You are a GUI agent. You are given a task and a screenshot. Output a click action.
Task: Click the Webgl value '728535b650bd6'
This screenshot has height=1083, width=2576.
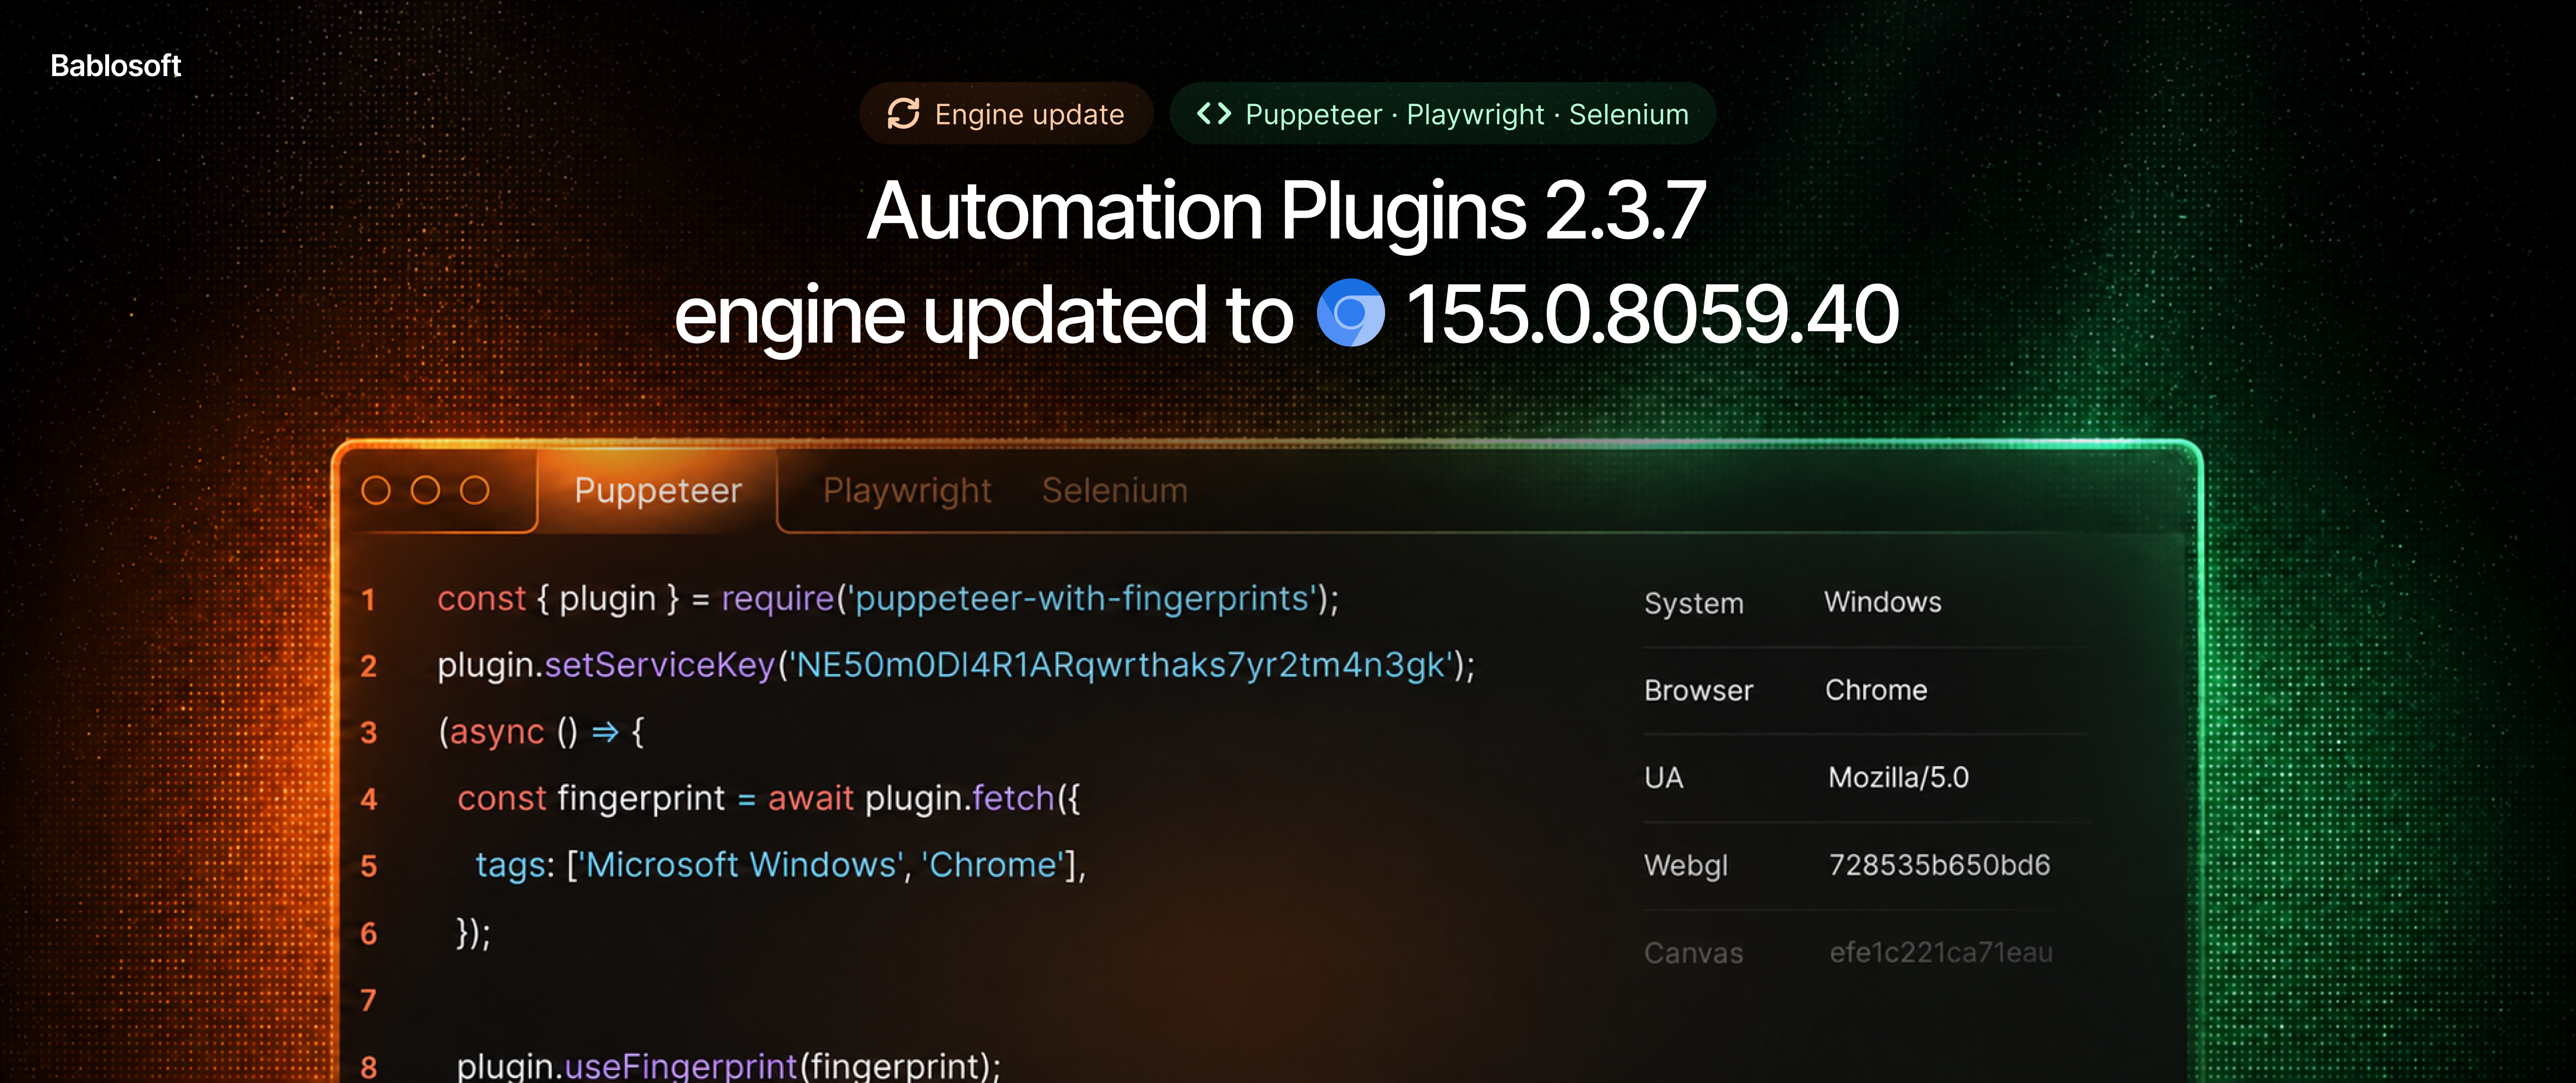coord(1939,865)
